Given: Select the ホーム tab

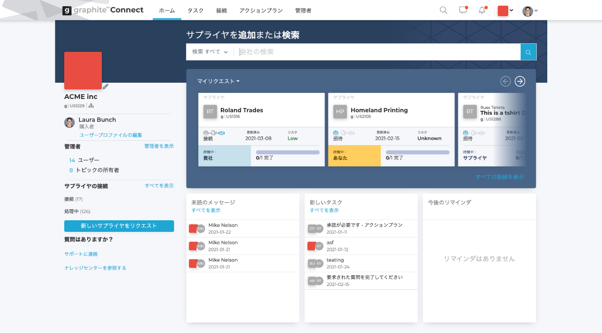Looking at the screenshot, I should point(167,10).
